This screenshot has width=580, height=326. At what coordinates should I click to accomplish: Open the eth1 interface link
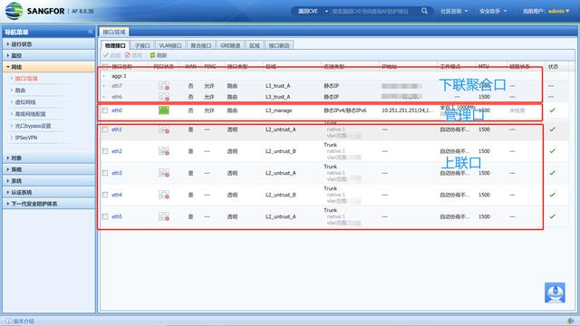(117, 129)
